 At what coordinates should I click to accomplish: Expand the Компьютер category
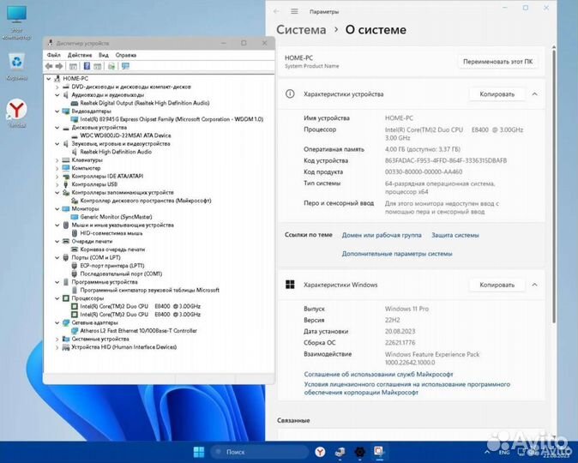click(57, 168)
